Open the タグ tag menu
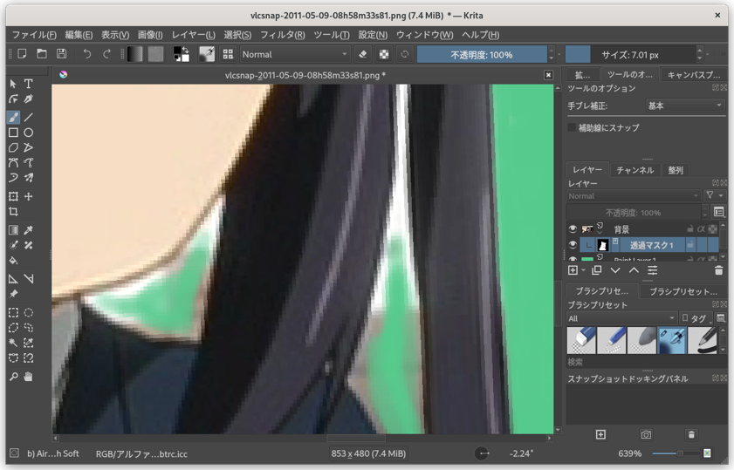Screen dimensions: 734x470 [x=696, y=318]
